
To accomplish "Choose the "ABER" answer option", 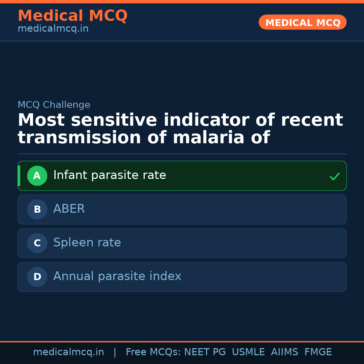I will 69,209.
